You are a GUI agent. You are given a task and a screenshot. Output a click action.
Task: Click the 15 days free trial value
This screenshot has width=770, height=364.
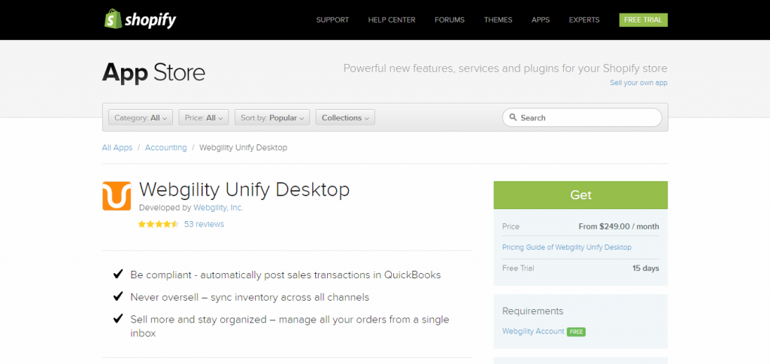coord(646,268)
